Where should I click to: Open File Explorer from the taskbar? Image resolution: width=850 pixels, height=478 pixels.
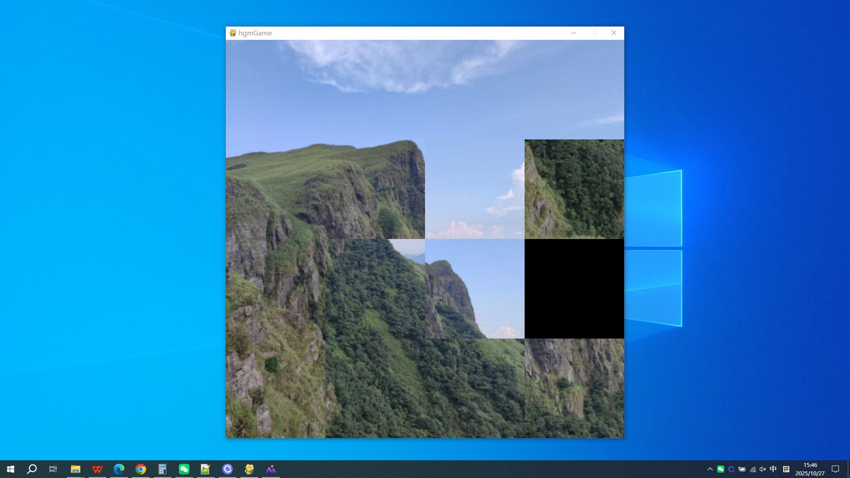[x=75, y=469]
